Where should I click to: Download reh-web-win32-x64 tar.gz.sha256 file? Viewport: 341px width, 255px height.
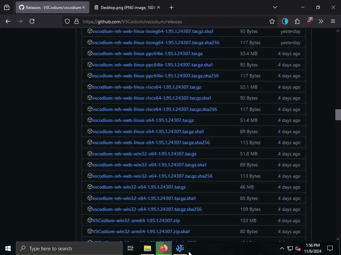coord(152,176)
